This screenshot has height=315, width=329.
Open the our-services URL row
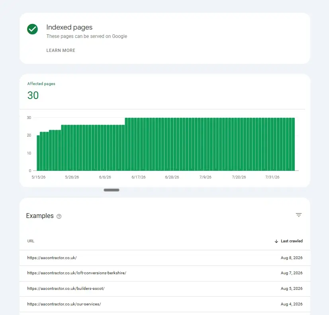tap(165, 304)
